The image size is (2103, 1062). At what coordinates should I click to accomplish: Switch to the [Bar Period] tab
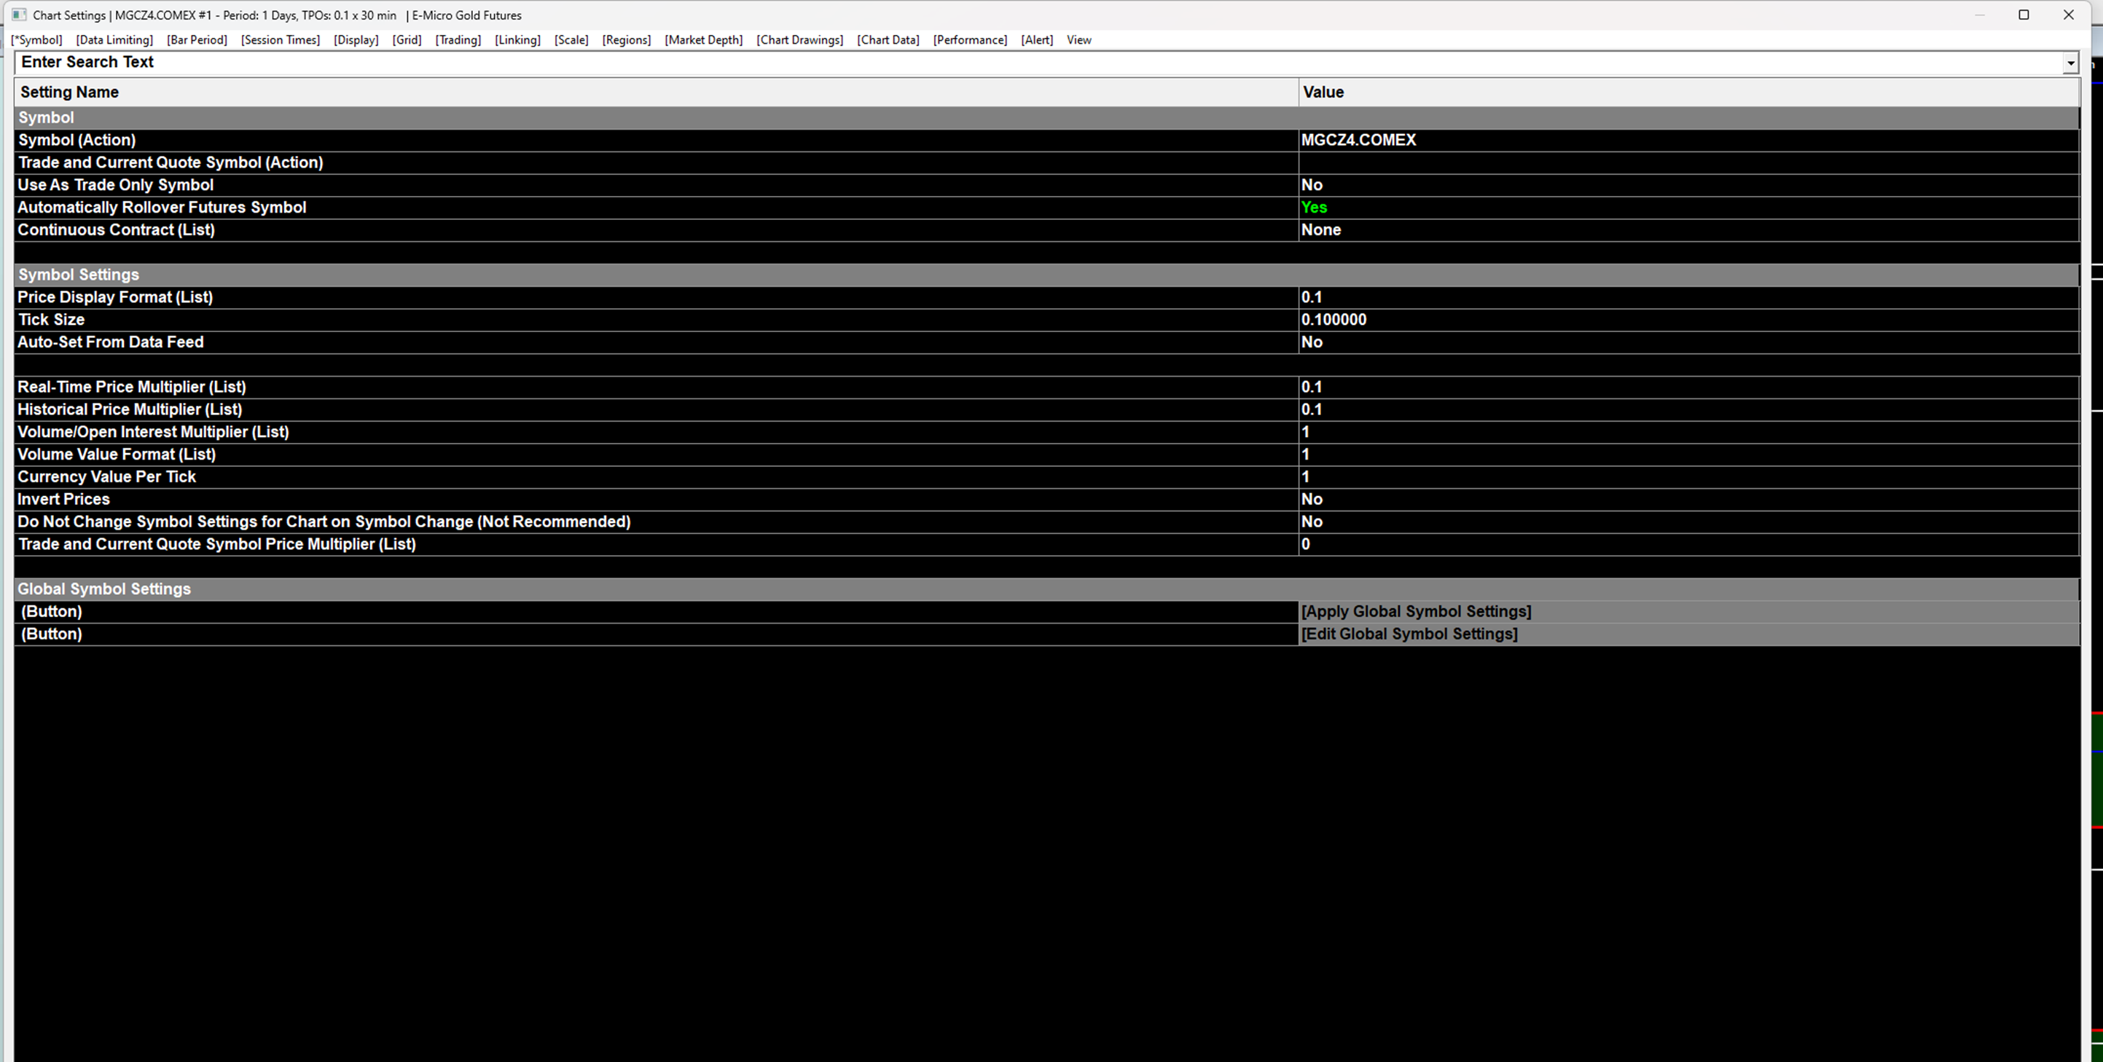coord(197,40)
